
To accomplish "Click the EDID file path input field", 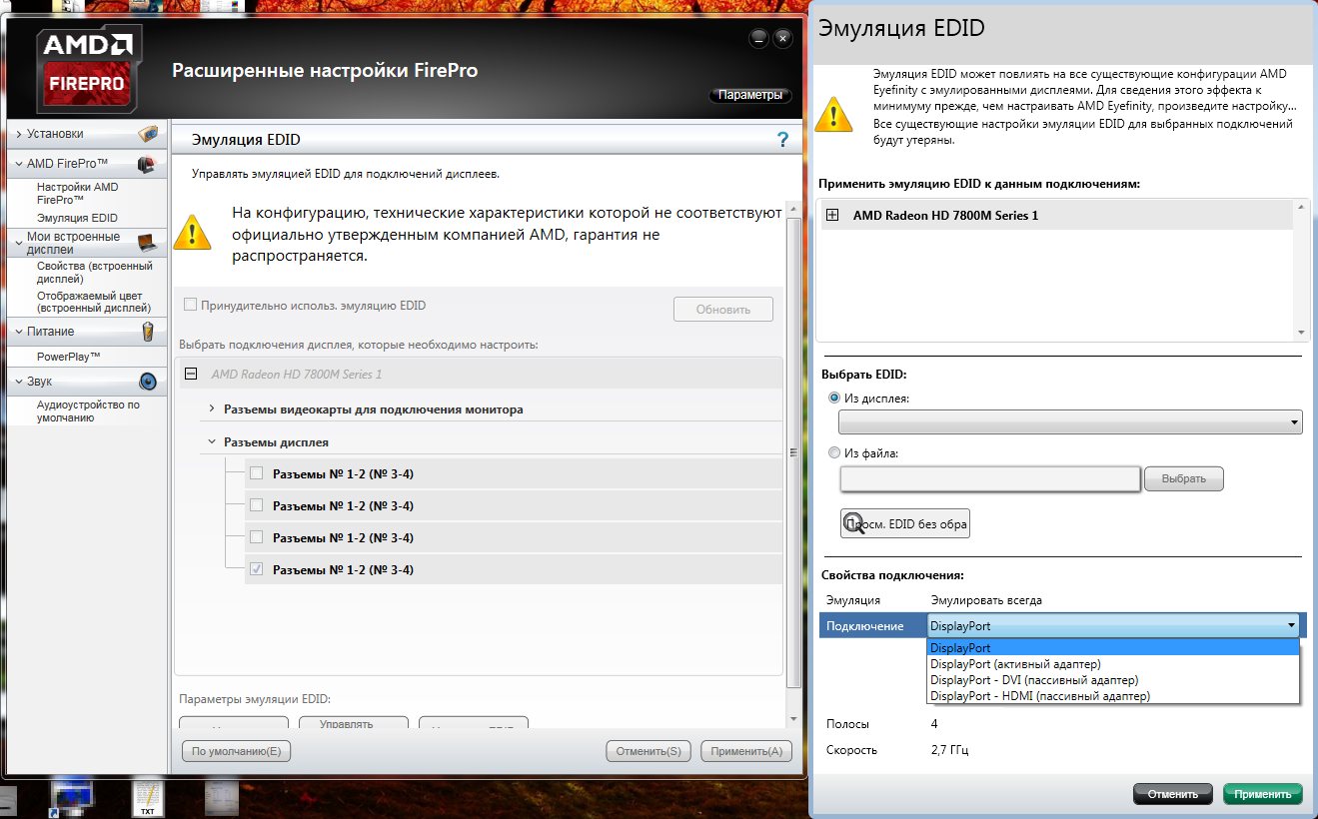I will click(x=989, y=479).
